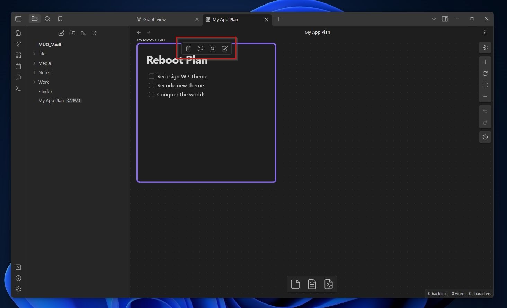
Task: Open today's daily note via calendar icon
Action: [18, 66]
